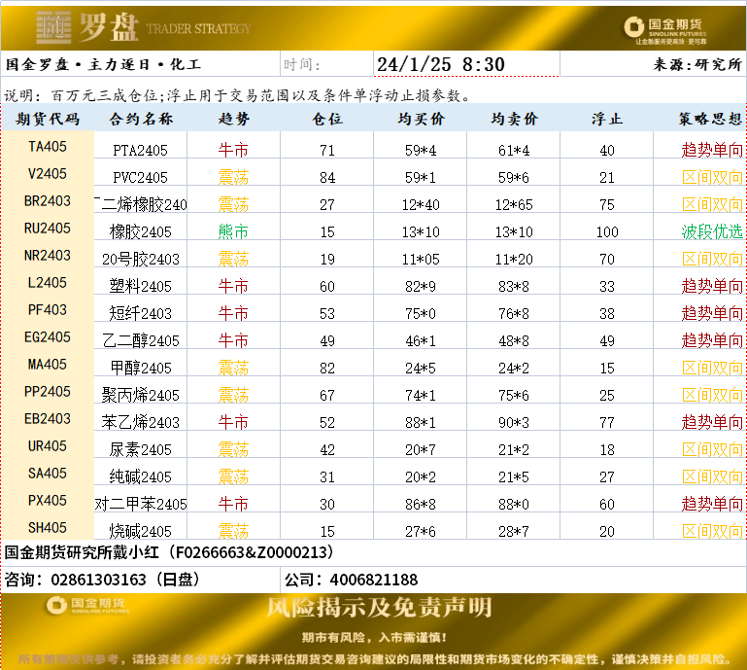Click the 国金期货 logo in the header
Viewport: 747px width, 670px height.
(x=665, y=30)
